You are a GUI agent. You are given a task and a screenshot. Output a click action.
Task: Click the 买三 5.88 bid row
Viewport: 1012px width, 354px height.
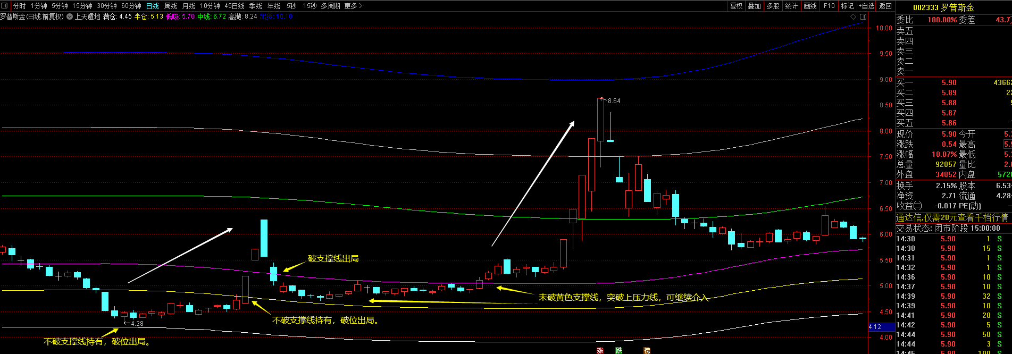954,103
